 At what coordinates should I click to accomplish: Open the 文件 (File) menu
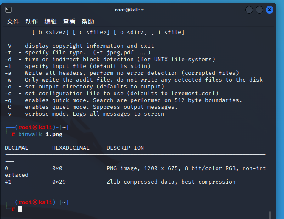click(13, 22)
